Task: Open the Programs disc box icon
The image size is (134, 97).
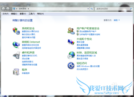Action: (x=16, y=72)
